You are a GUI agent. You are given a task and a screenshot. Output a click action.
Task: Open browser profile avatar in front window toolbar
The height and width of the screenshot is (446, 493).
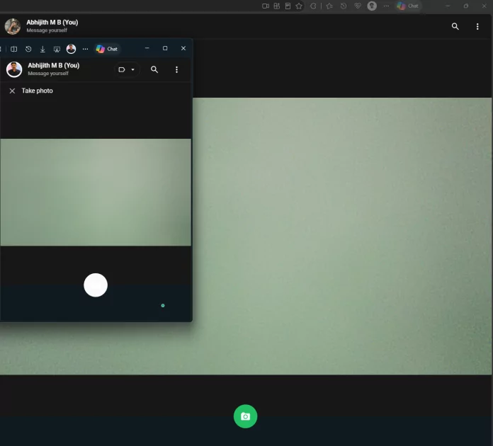pyautogui.click(x=71, y=49)
